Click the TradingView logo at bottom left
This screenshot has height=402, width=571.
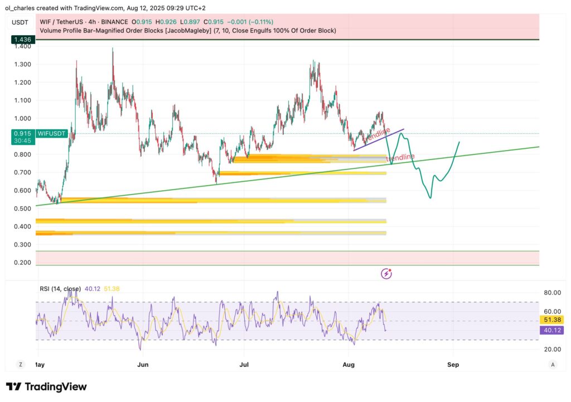click(46, 386)
